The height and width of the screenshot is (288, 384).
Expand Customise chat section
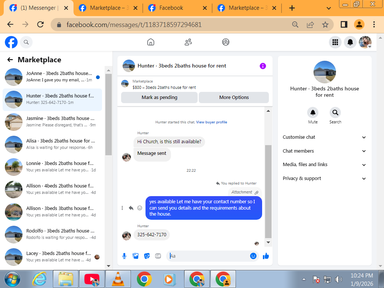tap(324, 137)
